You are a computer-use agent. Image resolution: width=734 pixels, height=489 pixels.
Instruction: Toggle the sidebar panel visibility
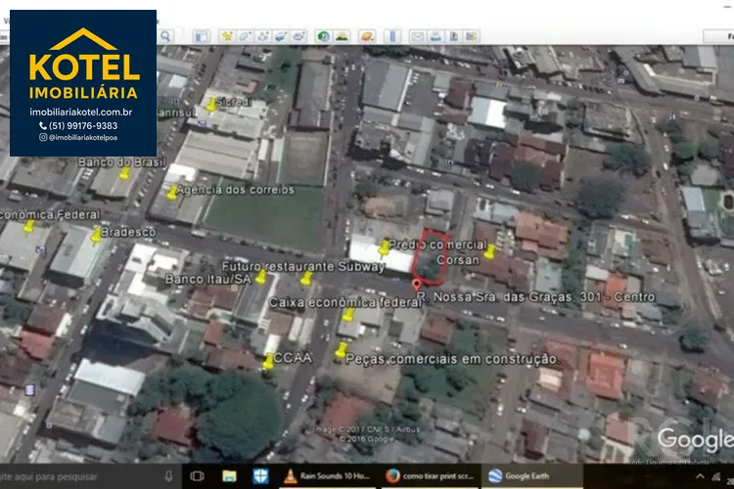pyautogui.click(x=201, y=36)
